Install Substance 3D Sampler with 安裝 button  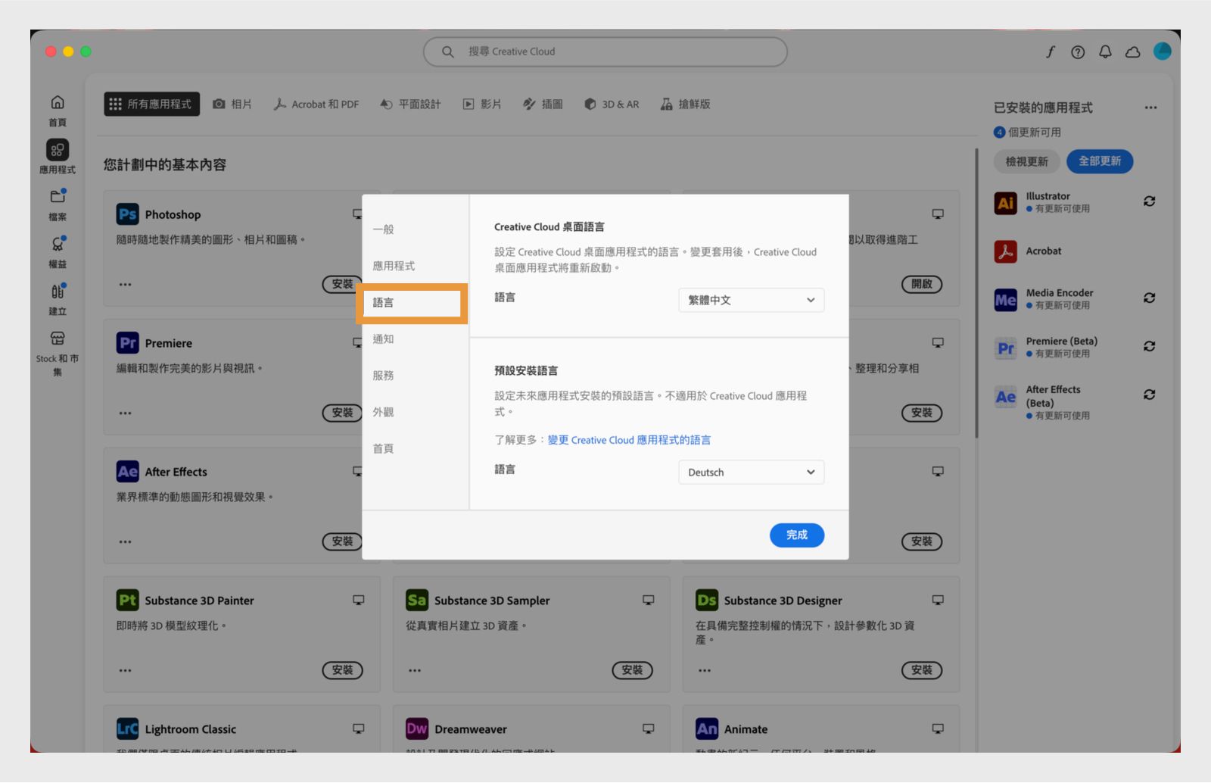point(632,670)
